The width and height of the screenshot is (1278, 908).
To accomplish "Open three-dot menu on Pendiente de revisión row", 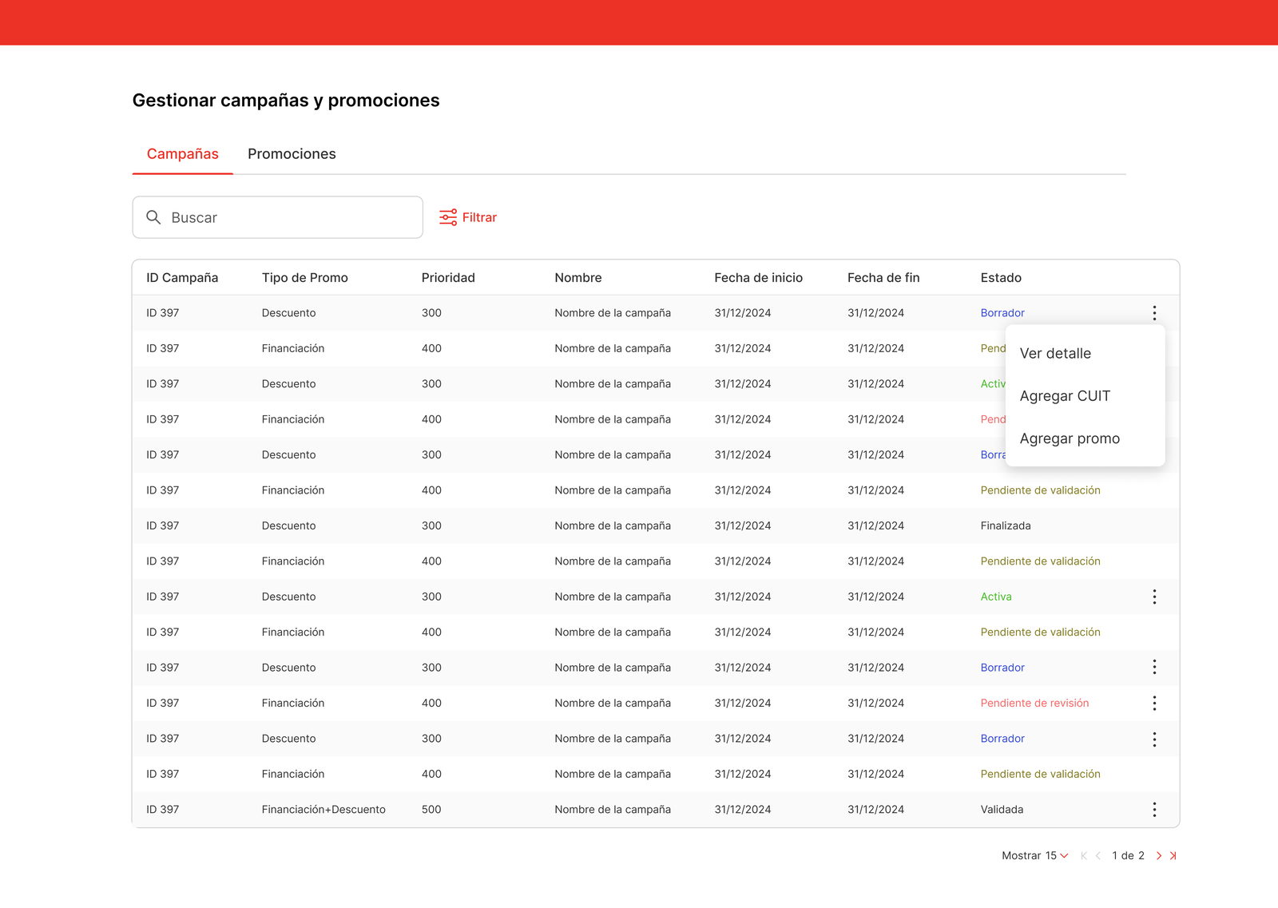I will tap(1154, 703).
